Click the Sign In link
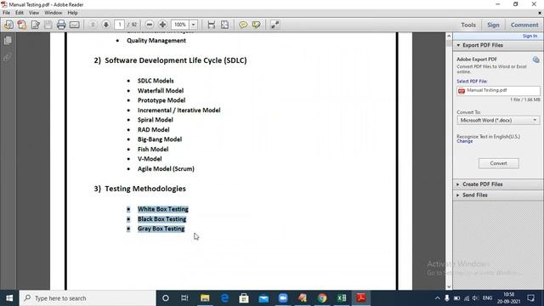This screenshot has width=544, height=306. [x=530, y=36]
